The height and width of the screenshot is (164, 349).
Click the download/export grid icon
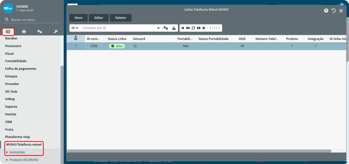(x=174, y=28)
